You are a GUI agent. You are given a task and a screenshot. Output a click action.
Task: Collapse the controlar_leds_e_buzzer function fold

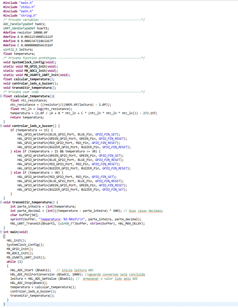1,126
